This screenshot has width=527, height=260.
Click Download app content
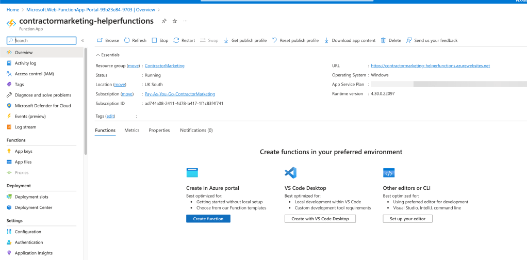[x=350, y=40]
